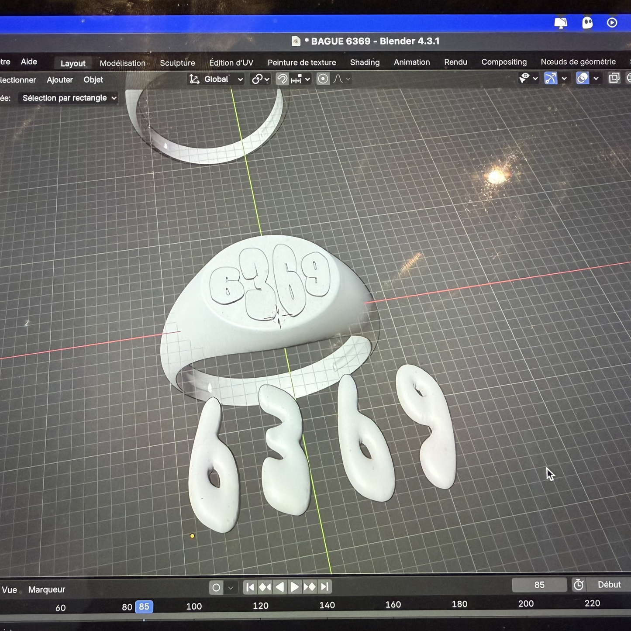The image size is (631, 631).
Task: Play the animation in reverse
Action: [280, 587]
